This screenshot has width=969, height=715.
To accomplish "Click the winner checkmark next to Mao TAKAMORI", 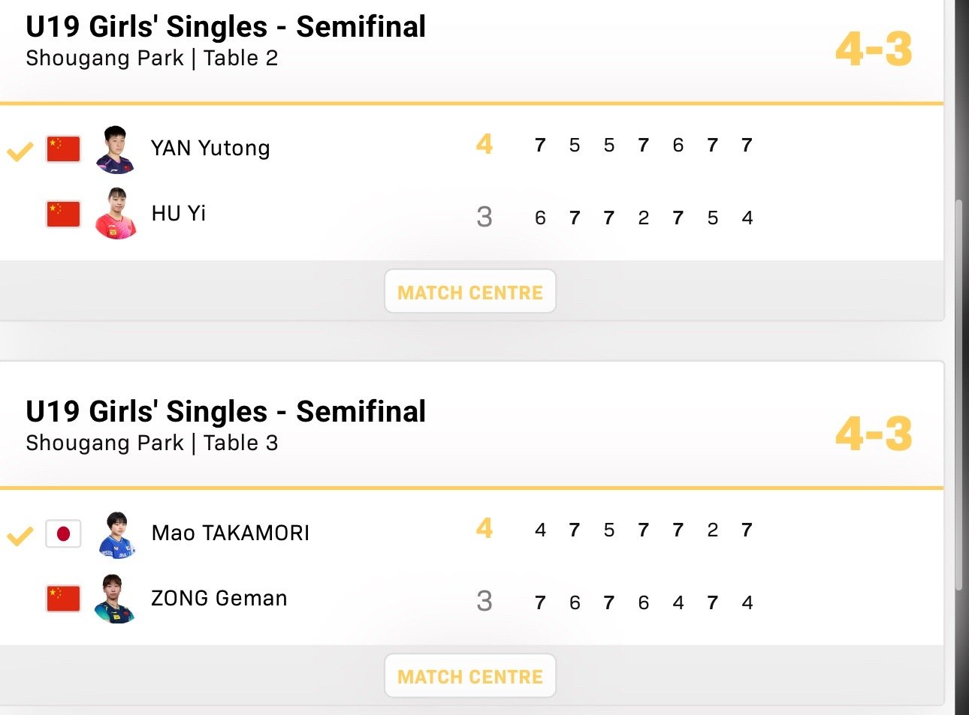I will tap(20, 536).
